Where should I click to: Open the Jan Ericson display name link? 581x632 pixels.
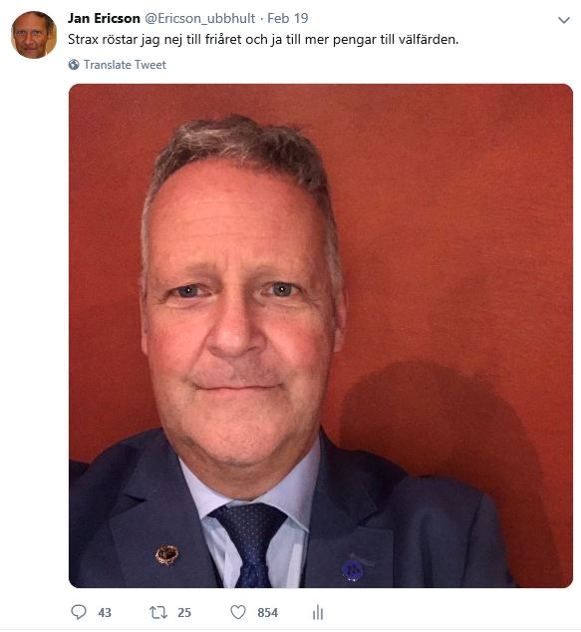coord(104,18)
